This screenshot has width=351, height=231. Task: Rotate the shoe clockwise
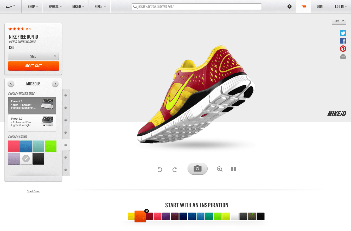coord(175,169)
